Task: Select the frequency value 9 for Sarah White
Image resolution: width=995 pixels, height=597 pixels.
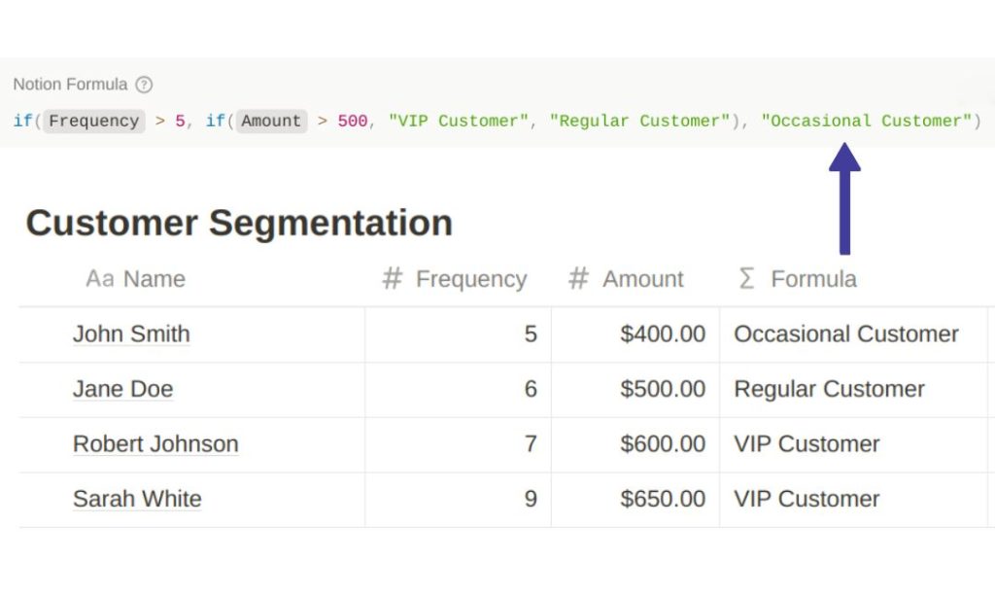Action: pos(531,499)
